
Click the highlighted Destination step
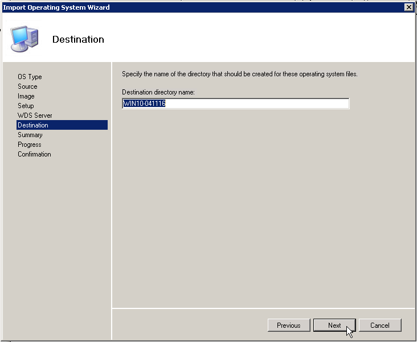tap(33, 125)
